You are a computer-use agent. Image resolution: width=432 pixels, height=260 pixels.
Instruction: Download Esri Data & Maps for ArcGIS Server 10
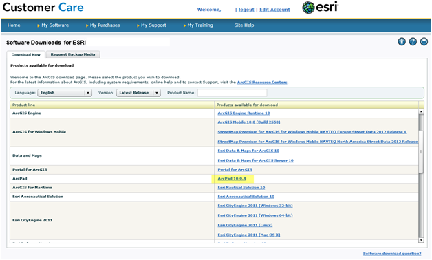click(255, 160)
